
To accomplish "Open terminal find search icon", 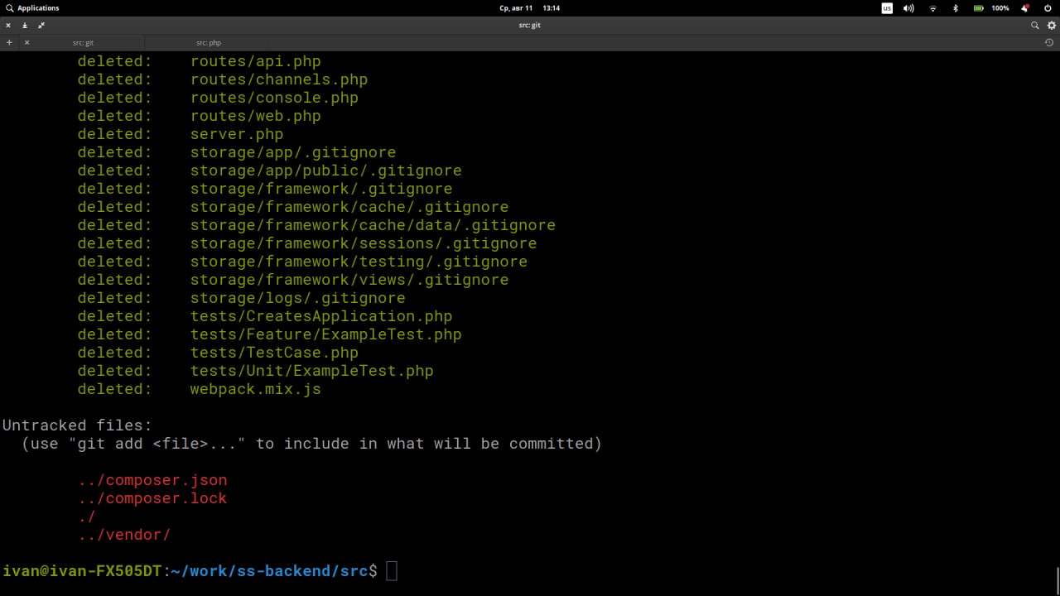I will tap(1034, 26).
